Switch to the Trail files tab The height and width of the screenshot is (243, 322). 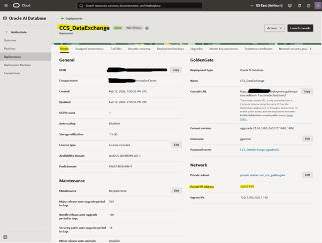116,48
